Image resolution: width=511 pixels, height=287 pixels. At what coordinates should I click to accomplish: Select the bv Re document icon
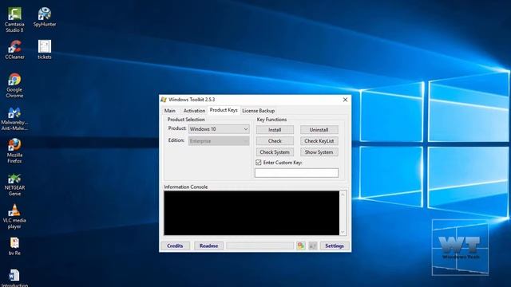[14, 246]
